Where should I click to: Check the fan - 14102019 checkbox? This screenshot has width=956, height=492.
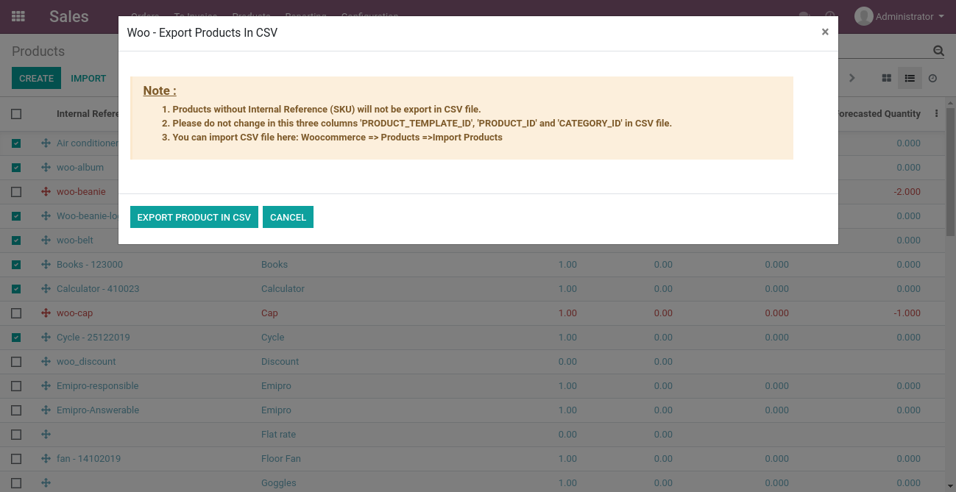click(16, 459)
